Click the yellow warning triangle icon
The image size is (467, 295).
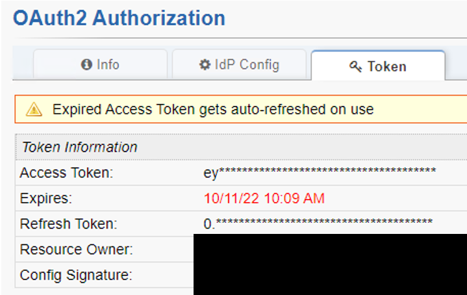click(x=34, y=110)
